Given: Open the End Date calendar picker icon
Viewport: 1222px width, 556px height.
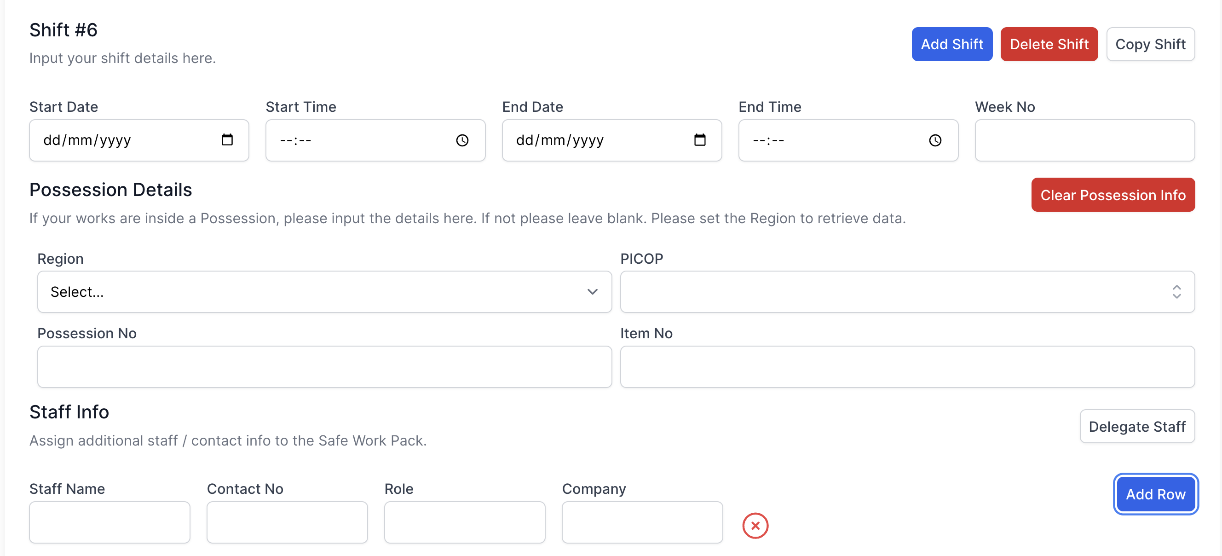Looking at the screenshot, I should pyautogui.click(x=700, y=140).
